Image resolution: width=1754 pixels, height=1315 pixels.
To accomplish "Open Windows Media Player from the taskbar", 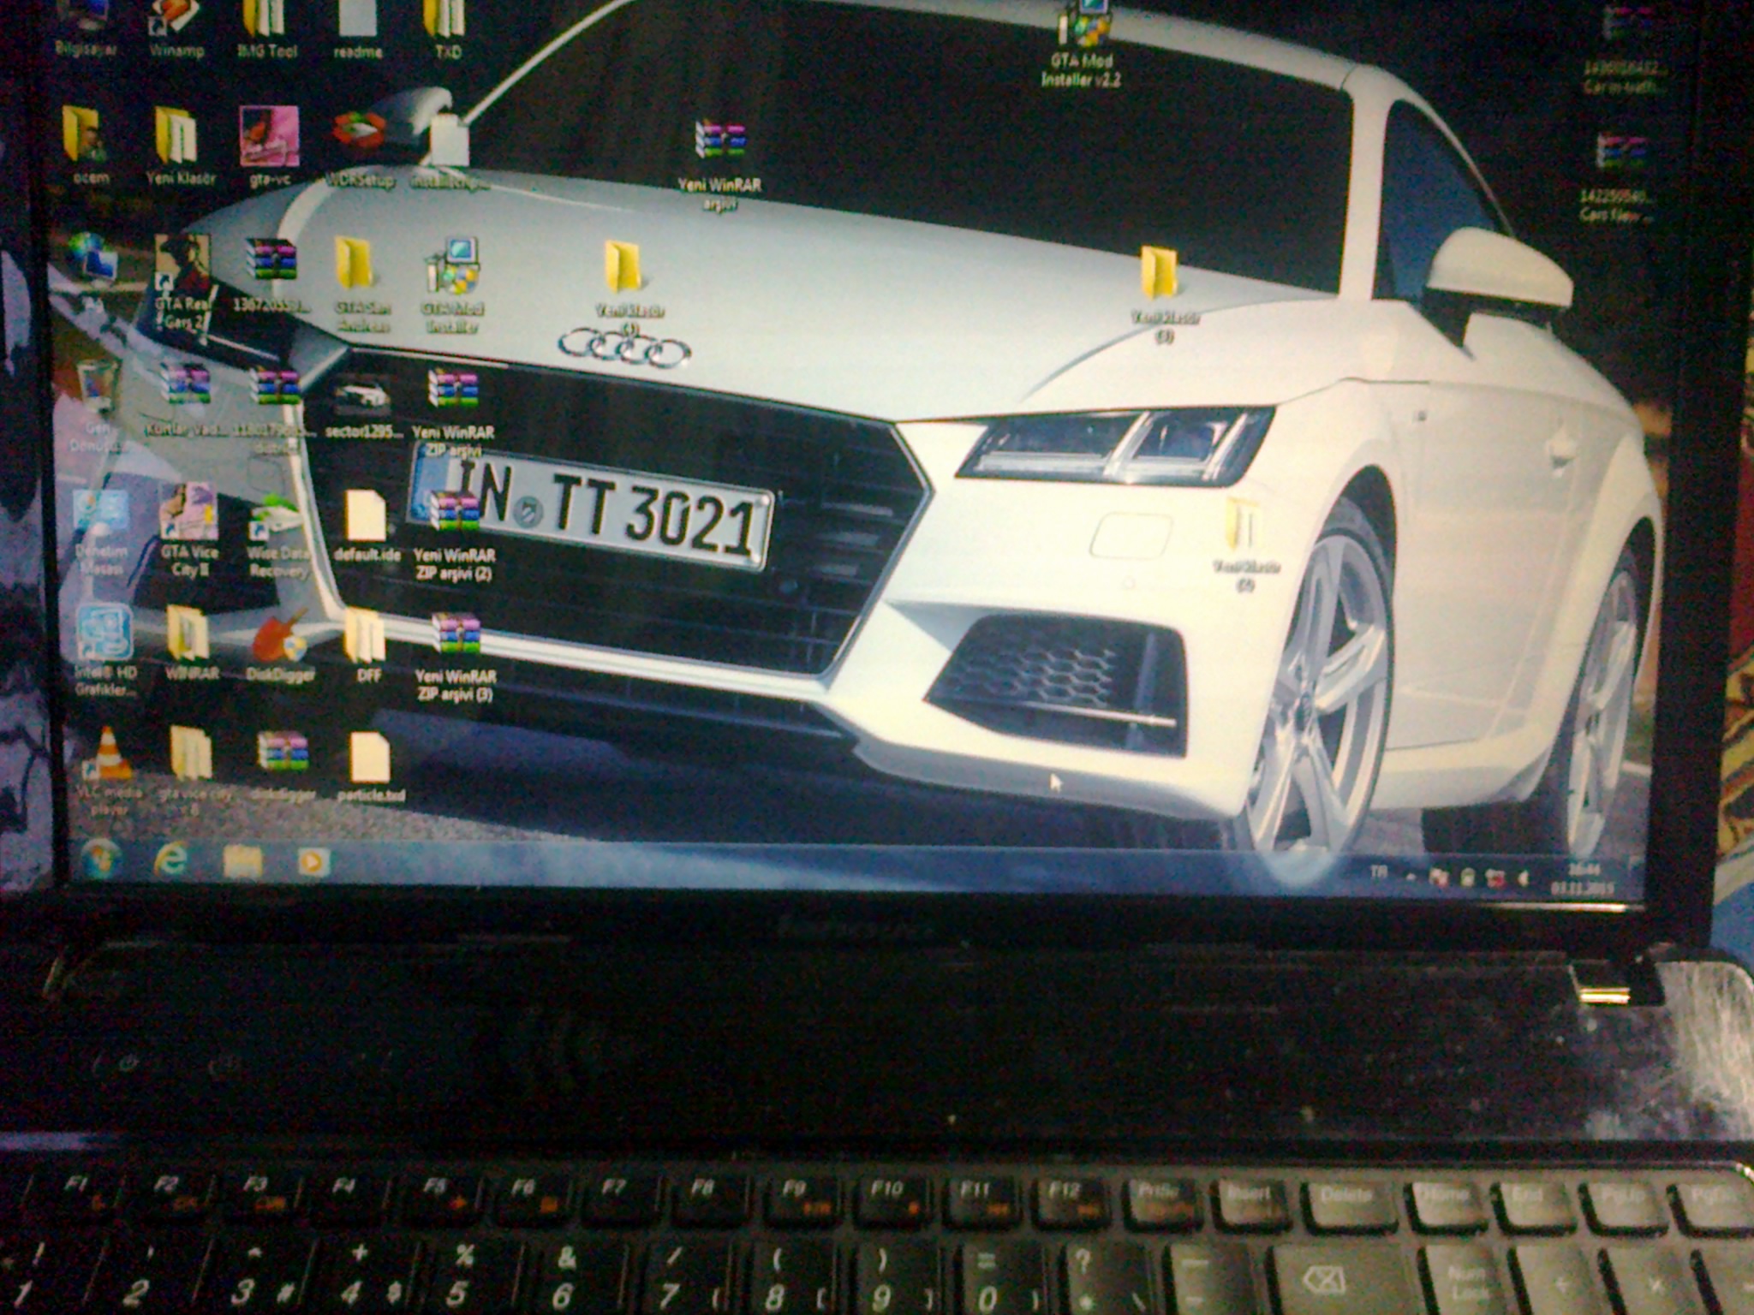I will pos(313,862).
